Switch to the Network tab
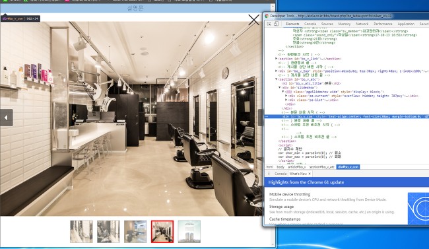The height and width of the screenshot is (249, 429). 362,24
